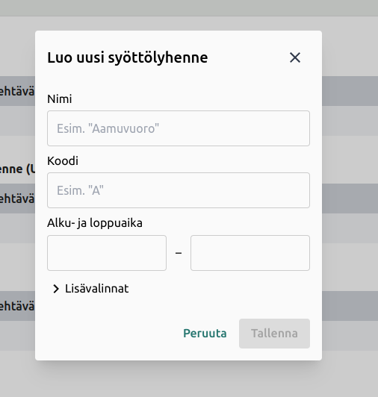Click the "Alku- ja loppuaika" label
The image size is (378, 397).
pyautogui.click(x=95, y=223)
